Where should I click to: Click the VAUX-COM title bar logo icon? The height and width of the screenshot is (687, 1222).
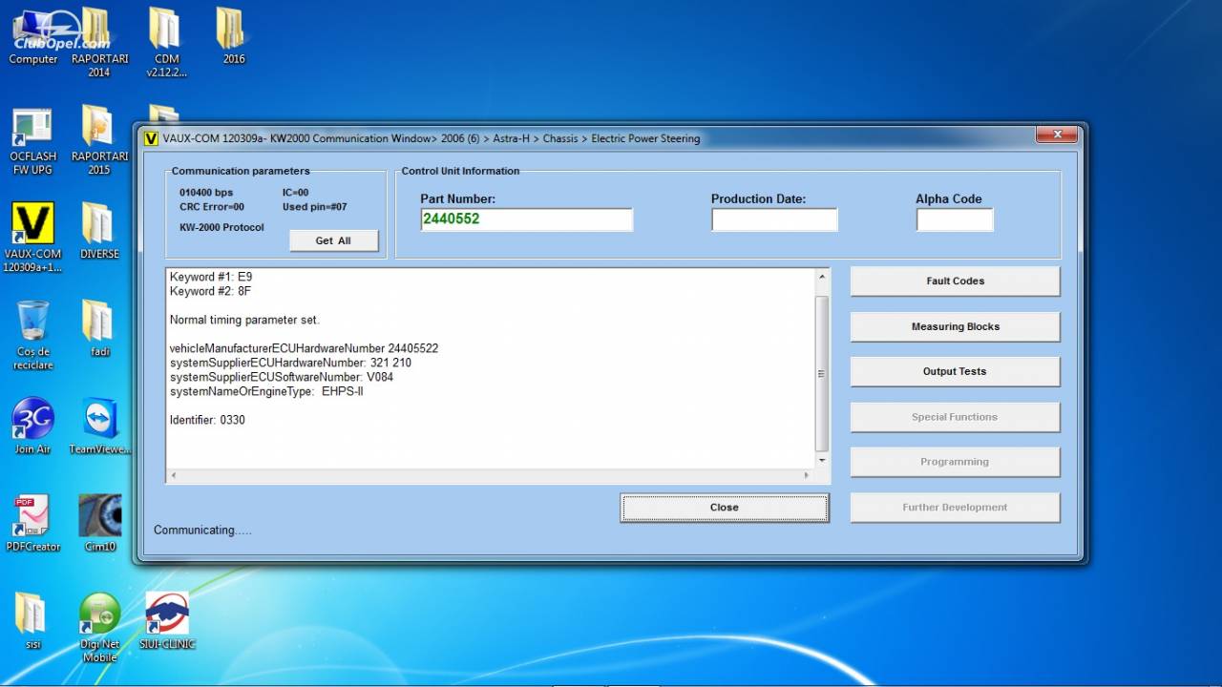150,138
